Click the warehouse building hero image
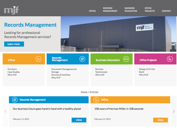 (118, 34)
